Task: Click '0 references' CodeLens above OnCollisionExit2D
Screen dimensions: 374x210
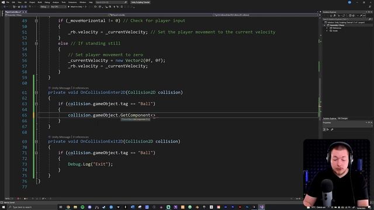Action: [81, 137]
